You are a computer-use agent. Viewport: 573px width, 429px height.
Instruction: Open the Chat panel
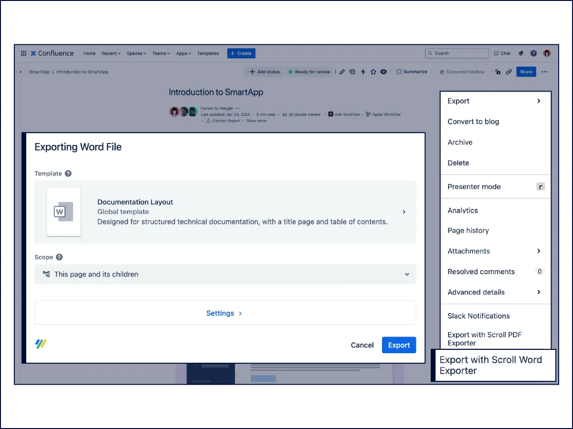coord(502,53)
